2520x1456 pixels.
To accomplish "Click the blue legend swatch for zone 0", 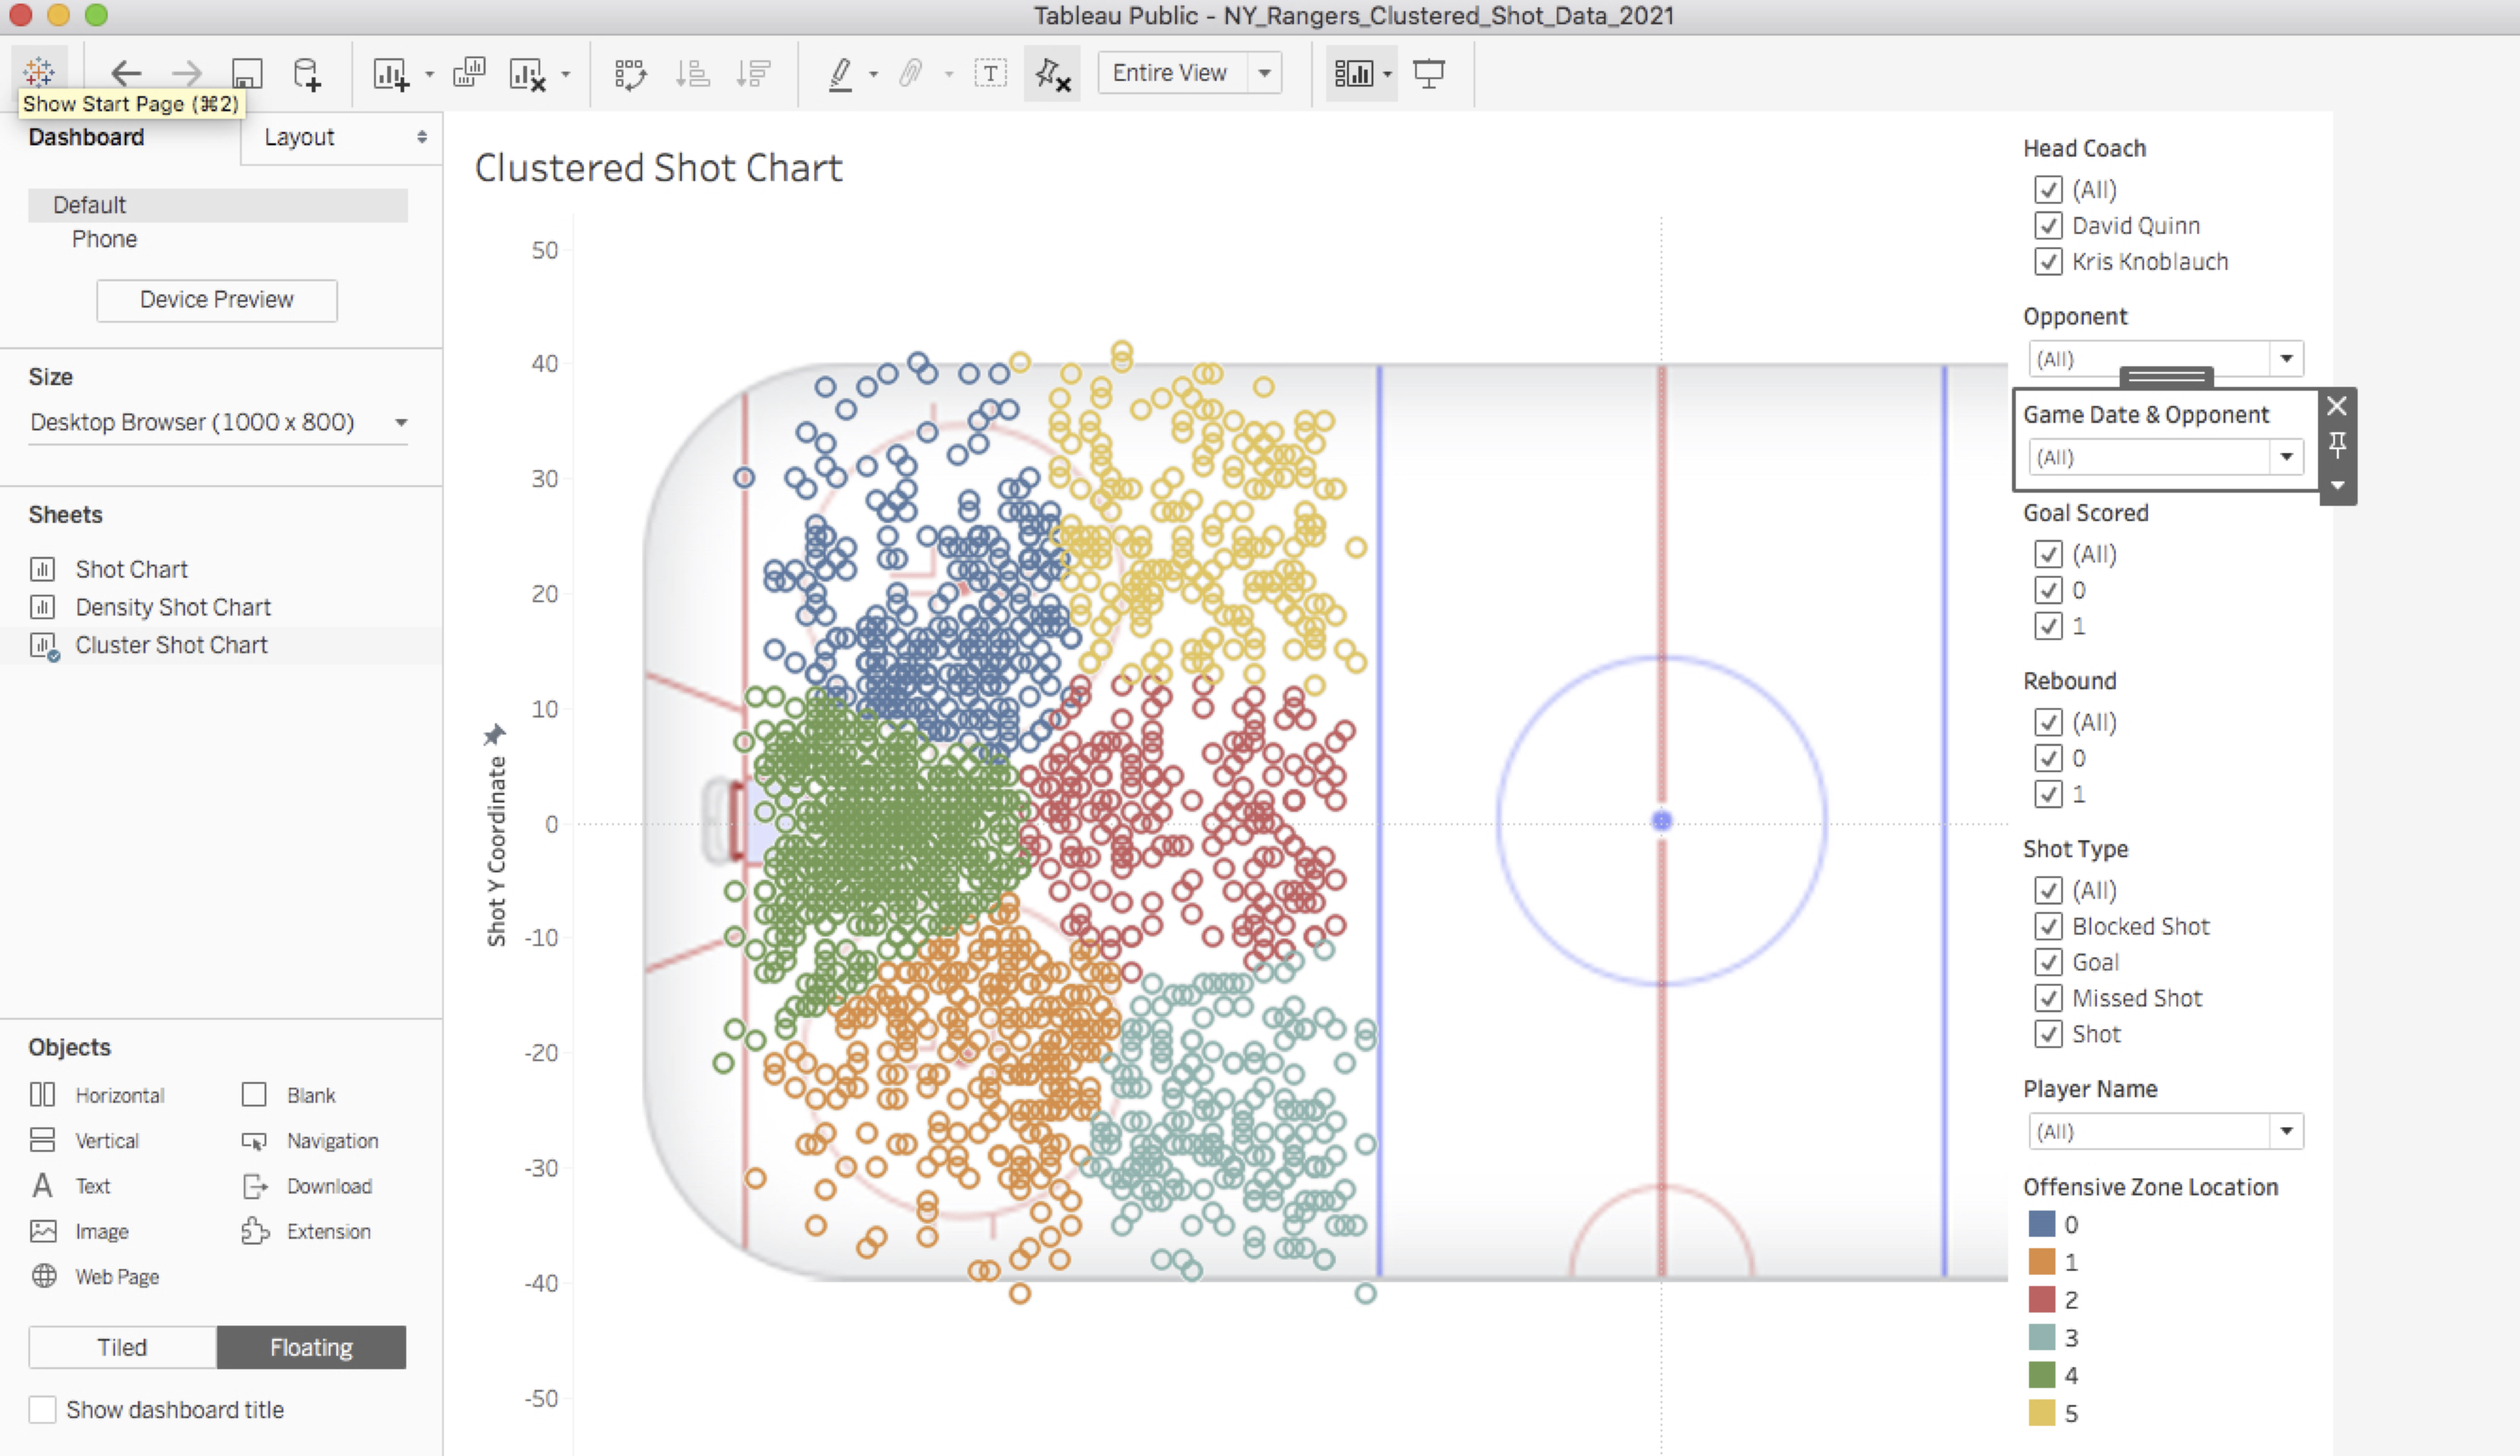I will (x=2041, y=1224).
